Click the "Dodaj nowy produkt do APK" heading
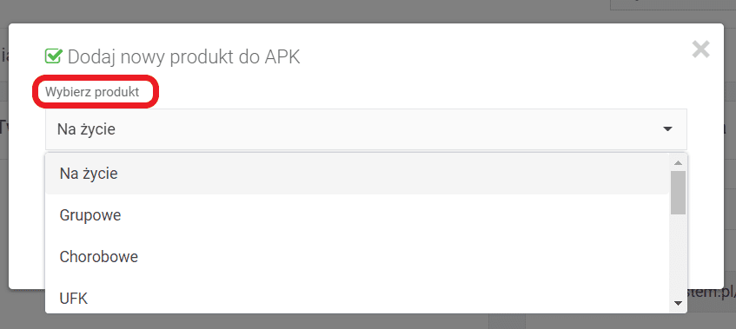The height and width of the screenshot is (329, 736). point(183,56)
